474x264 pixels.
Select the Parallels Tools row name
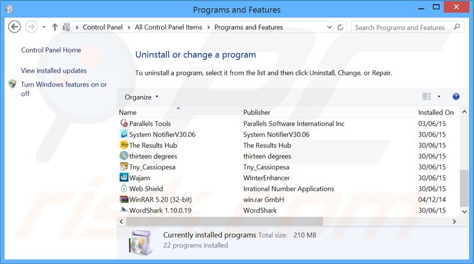coord(150,124)
